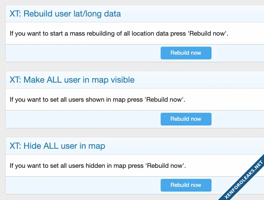The height and width of the screenshot is (200, 264).
Task: Open the 'XT: Hide ALL user in map' heading
Action: (x=57, y=146)
